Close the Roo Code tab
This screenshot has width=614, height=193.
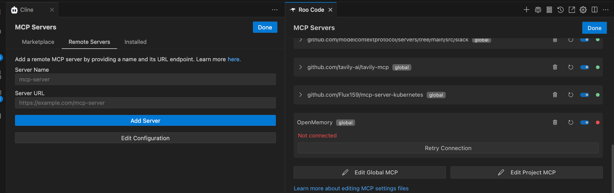(330, 10)
